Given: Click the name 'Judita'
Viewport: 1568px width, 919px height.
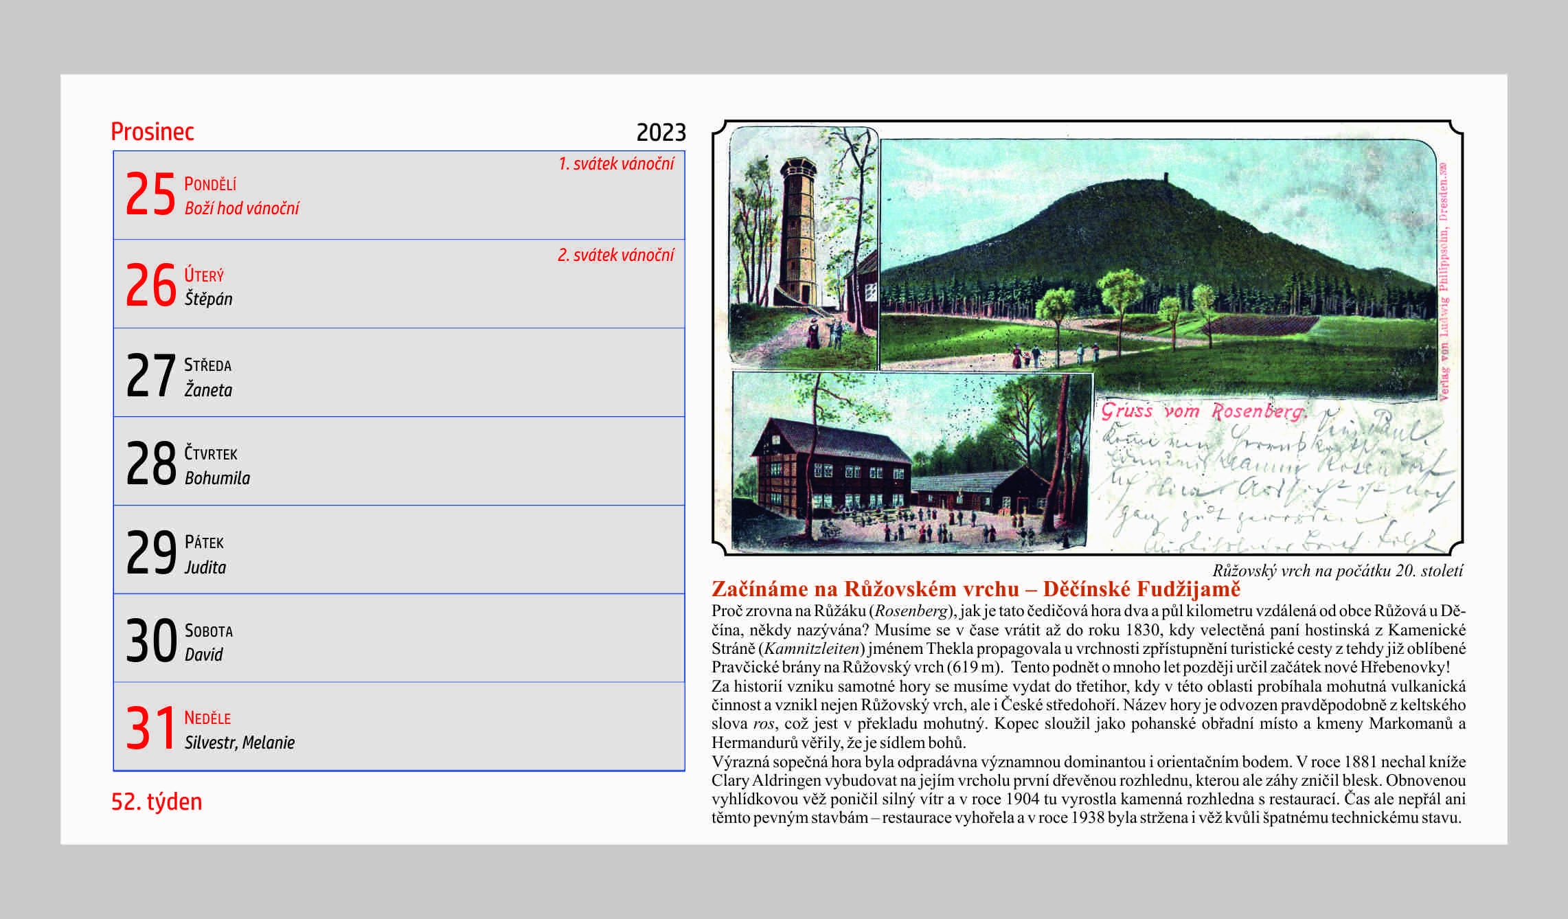Looking at the screenshot, I should pos(205,567).
